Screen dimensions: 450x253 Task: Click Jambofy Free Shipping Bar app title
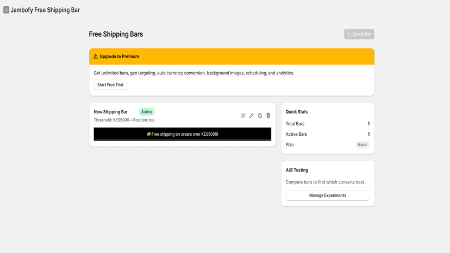pyautogui.click(x=45, y=10)
